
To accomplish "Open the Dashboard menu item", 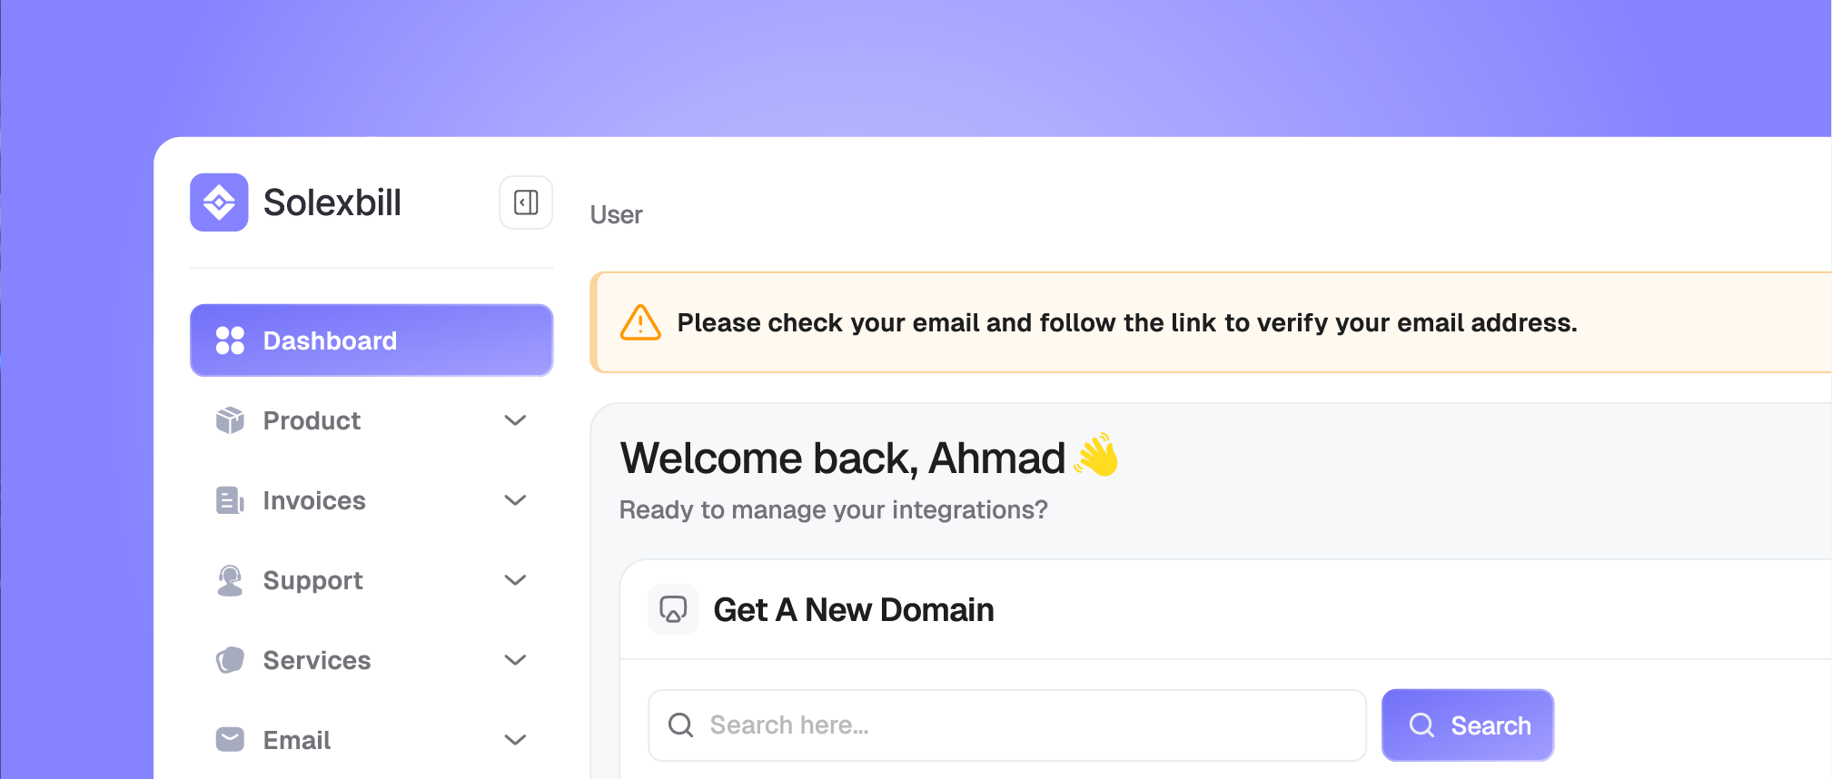I will (x=371, y=340).
